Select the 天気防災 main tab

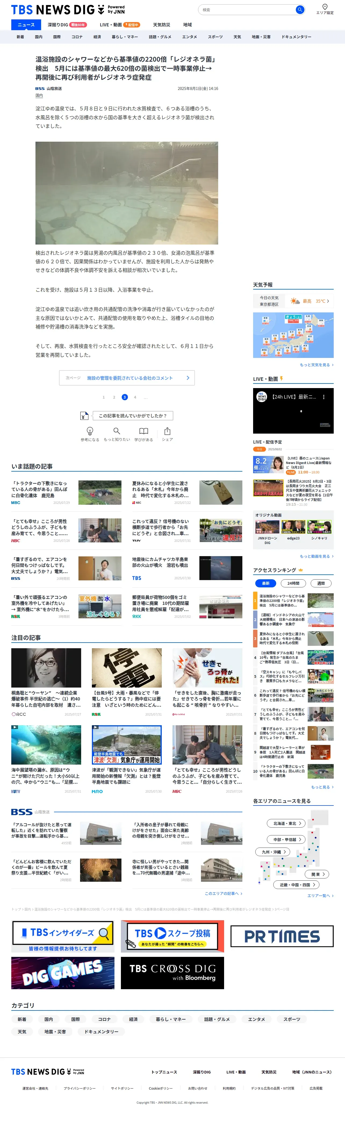161,25
